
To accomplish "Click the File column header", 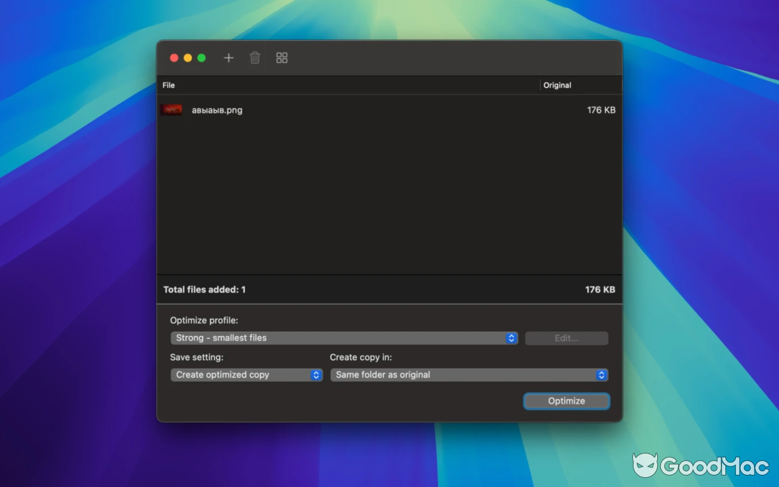I will pos(169,85).
